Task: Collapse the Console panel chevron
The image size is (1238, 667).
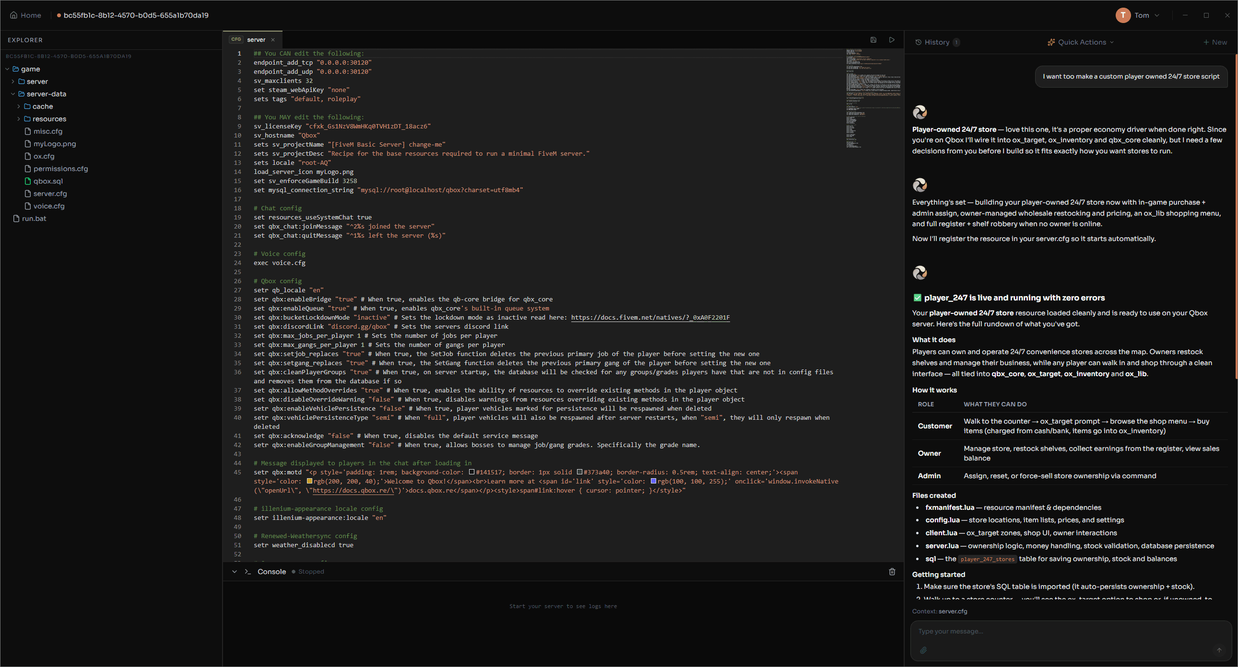Action: [x=234, y=572]
